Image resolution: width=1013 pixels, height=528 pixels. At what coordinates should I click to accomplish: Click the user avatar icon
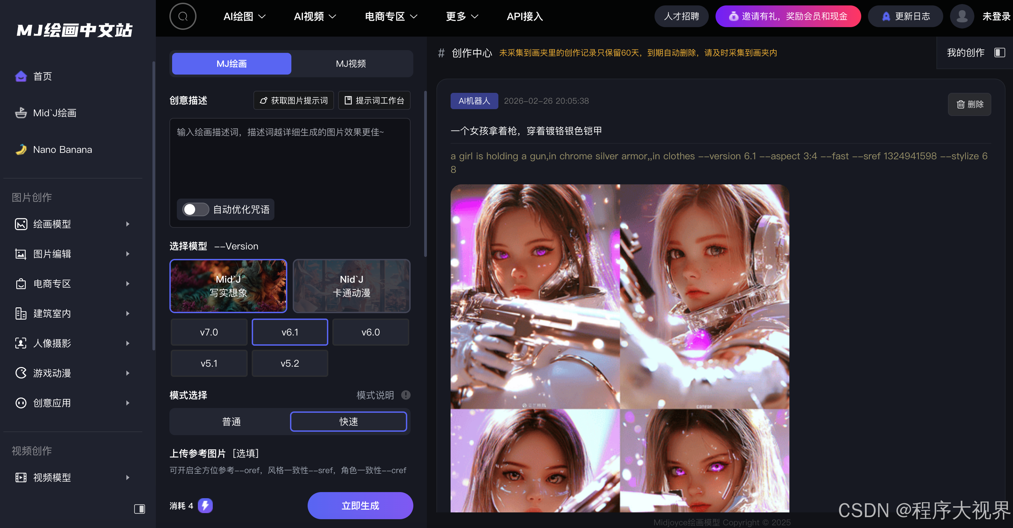[962, 17]
